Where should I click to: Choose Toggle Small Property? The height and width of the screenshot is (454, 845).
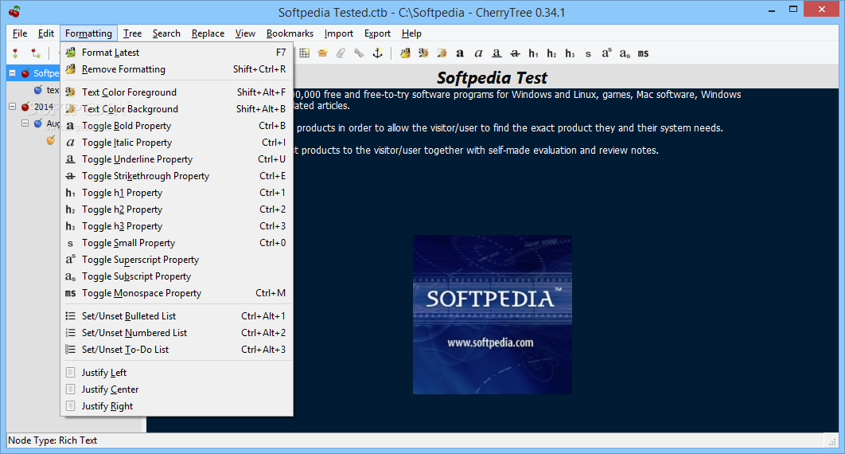tap(176, 243)
